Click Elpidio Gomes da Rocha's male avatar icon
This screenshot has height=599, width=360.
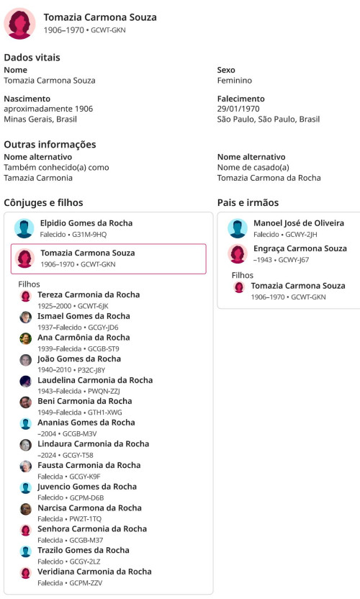[24, 228]
